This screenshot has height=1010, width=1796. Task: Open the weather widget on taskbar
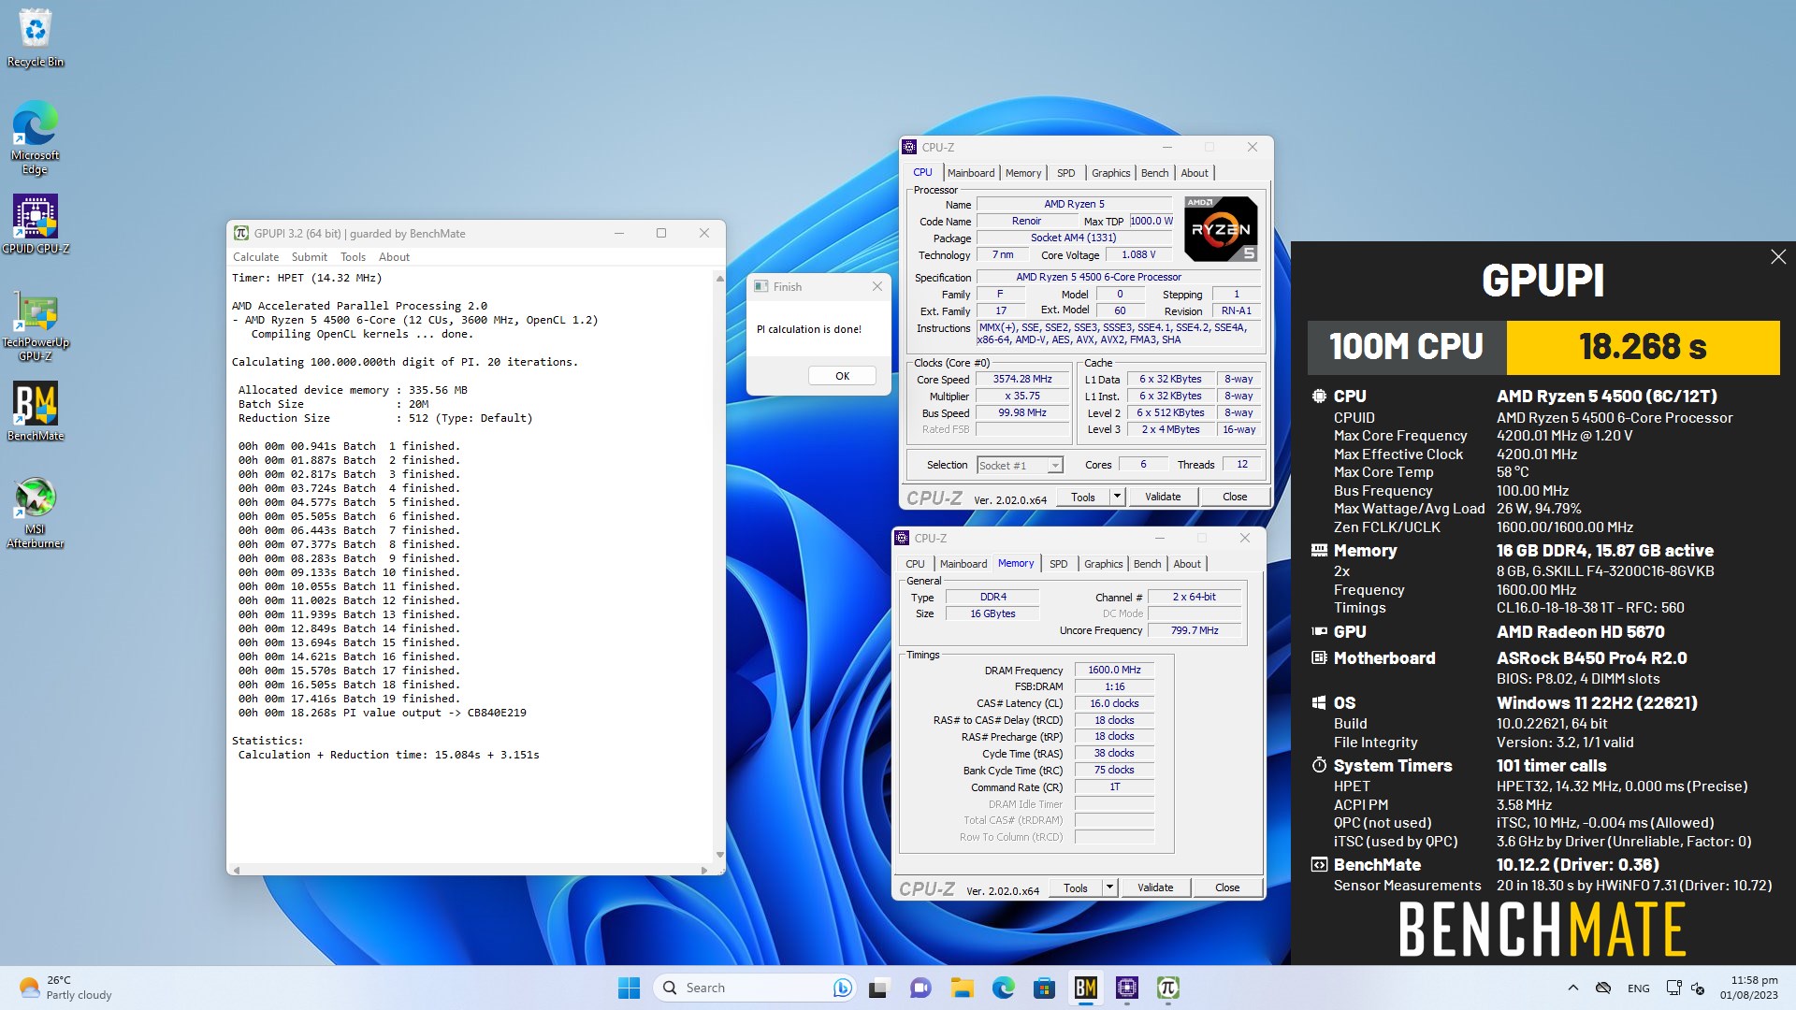[x=65, y=988]
